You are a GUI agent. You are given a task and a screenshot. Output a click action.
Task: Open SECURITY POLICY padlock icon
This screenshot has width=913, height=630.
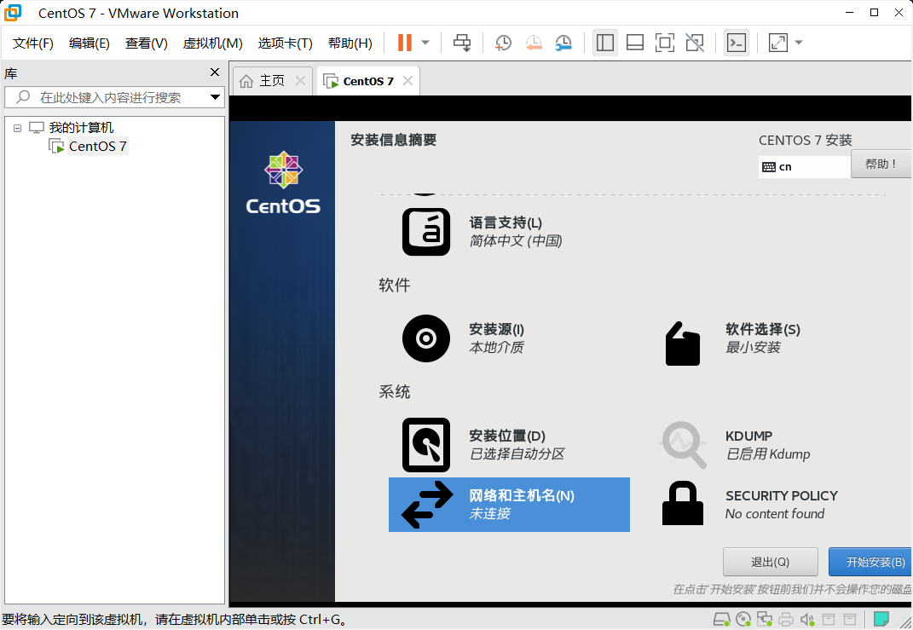[x=683, y=504]
